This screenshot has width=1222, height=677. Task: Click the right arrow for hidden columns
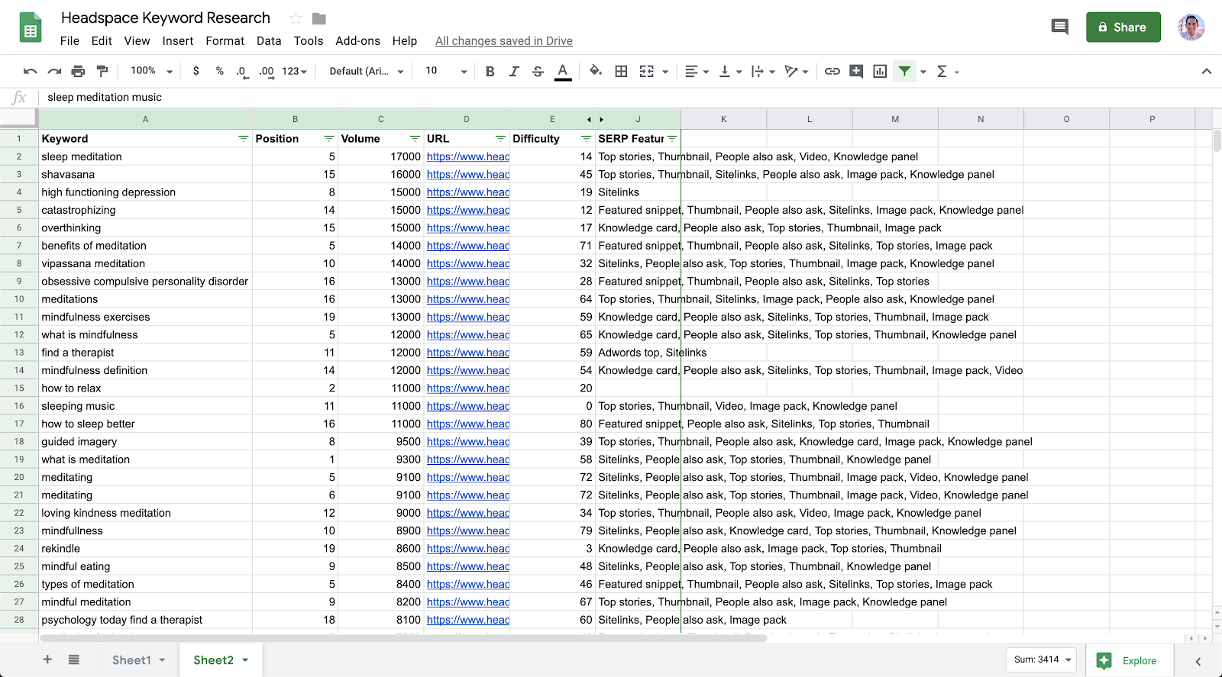pyautogui.click(x=602, y=119)
